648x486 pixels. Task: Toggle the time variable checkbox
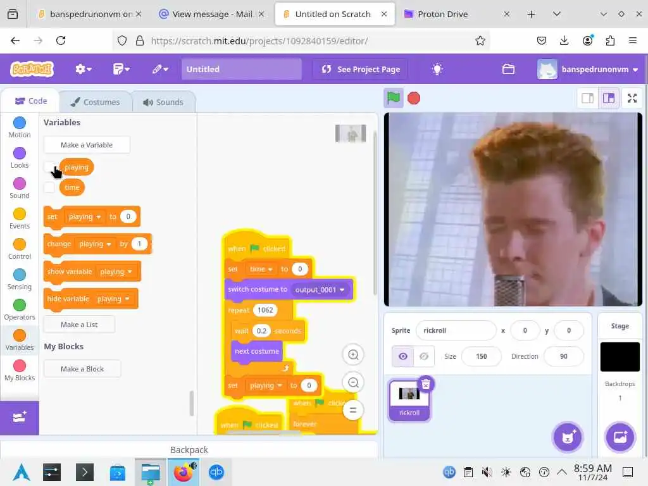point(49,187)
